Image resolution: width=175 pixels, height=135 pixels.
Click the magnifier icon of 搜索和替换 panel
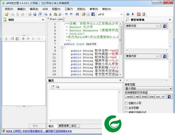click(x=127, y=20)
